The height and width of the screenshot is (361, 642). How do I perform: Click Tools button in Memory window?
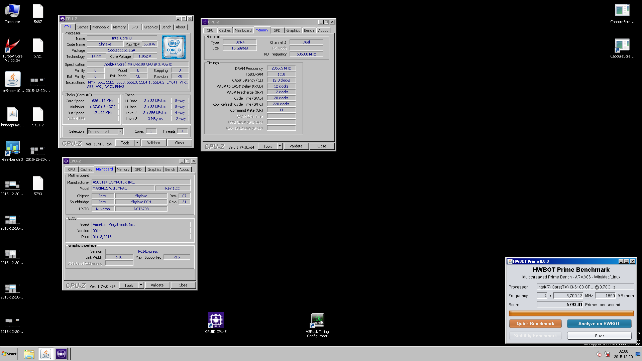point(267,146)
